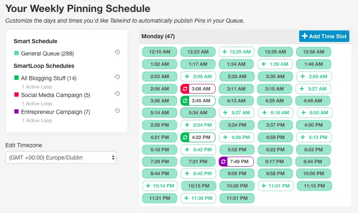Select Entrepreneur Campaign (7) schedule
The width and height of the screenshot is (358, 213).
(x=56, y=112)
